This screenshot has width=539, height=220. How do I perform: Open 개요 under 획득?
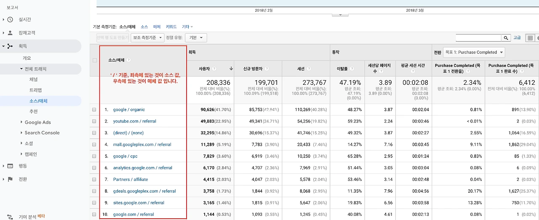tap(27, 58)
